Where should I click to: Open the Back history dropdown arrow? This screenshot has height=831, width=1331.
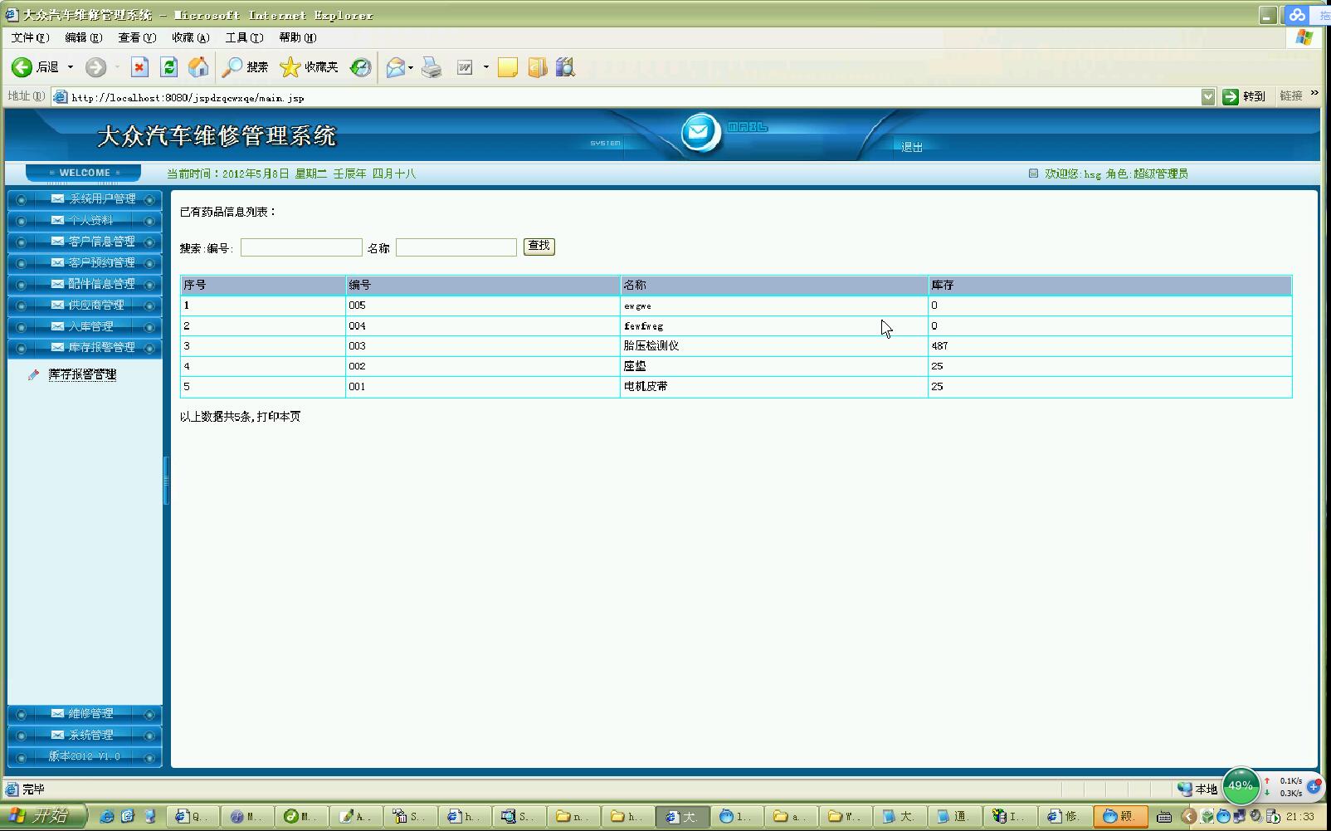tap(71, 67)
